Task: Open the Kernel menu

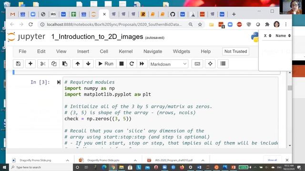Action: (x=126, y=51)
